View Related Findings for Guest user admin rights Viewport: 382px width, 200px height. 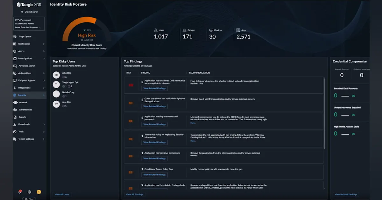click(x=154, y=106)
